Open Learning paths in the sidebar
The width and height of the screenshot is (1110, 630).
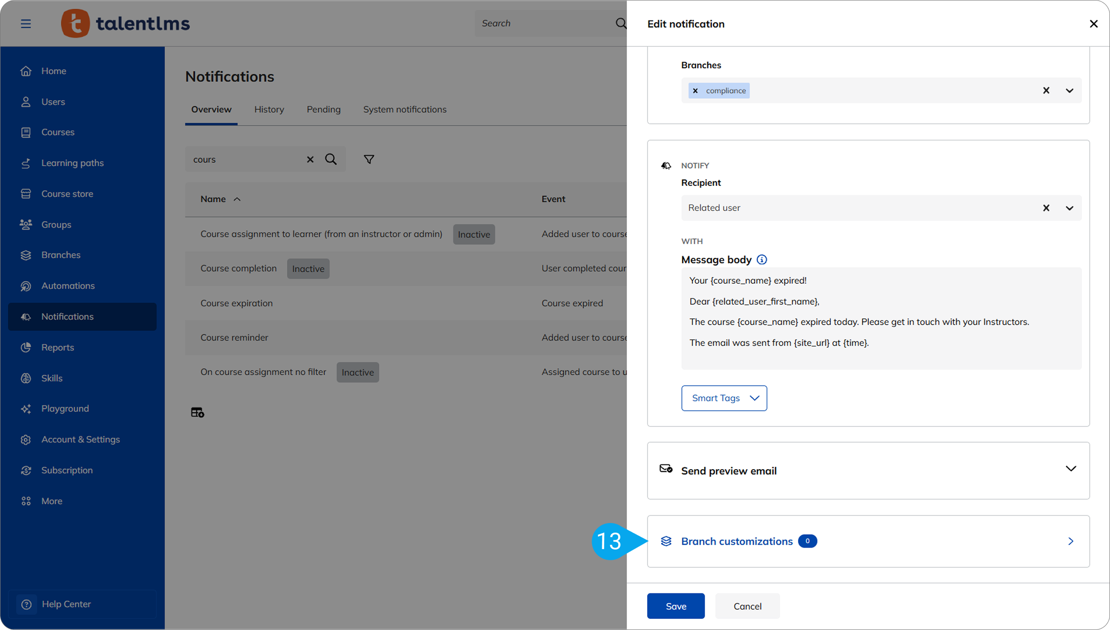coord(82,163)
